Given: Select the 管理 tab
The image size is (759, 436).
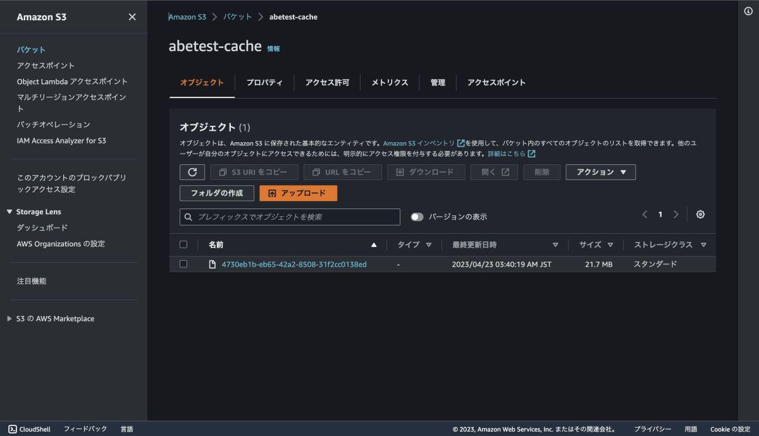Looking at the screenshot, I should coord(438,83).
